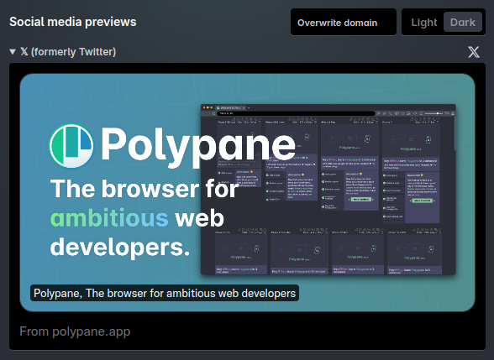Image resolution: width=494 pixels, height=360 pixels.
Task: Click the reload icon in the embedded browser toolbar
Action: pyautogui.click(x=213, y=113)
